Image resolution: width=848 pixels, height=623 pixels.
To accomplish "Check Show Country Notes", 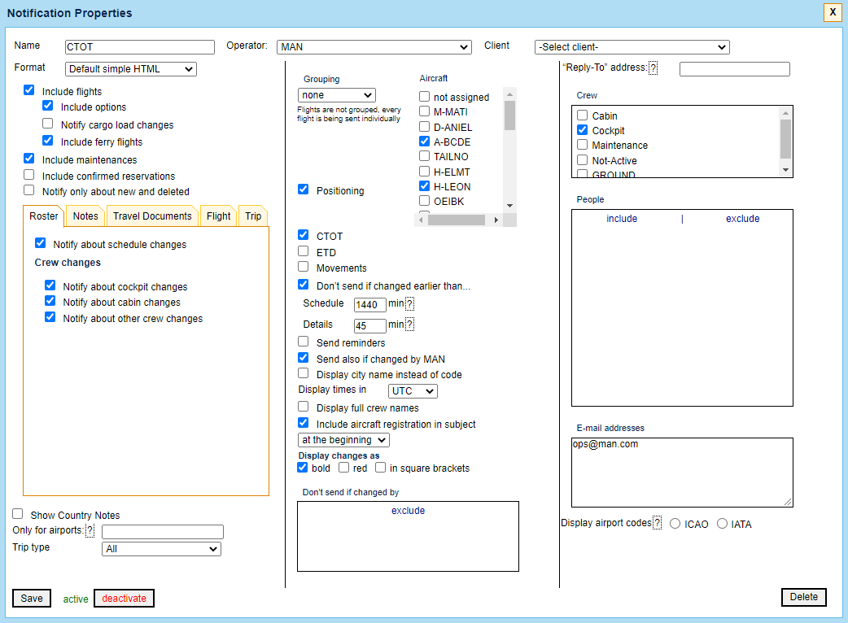I will (x=18, y=514).
